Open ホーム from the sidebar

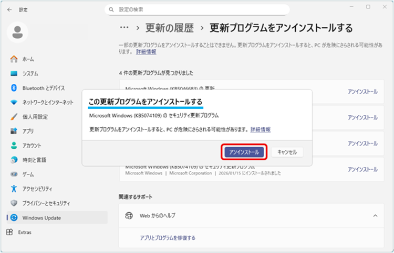(28, 59)
